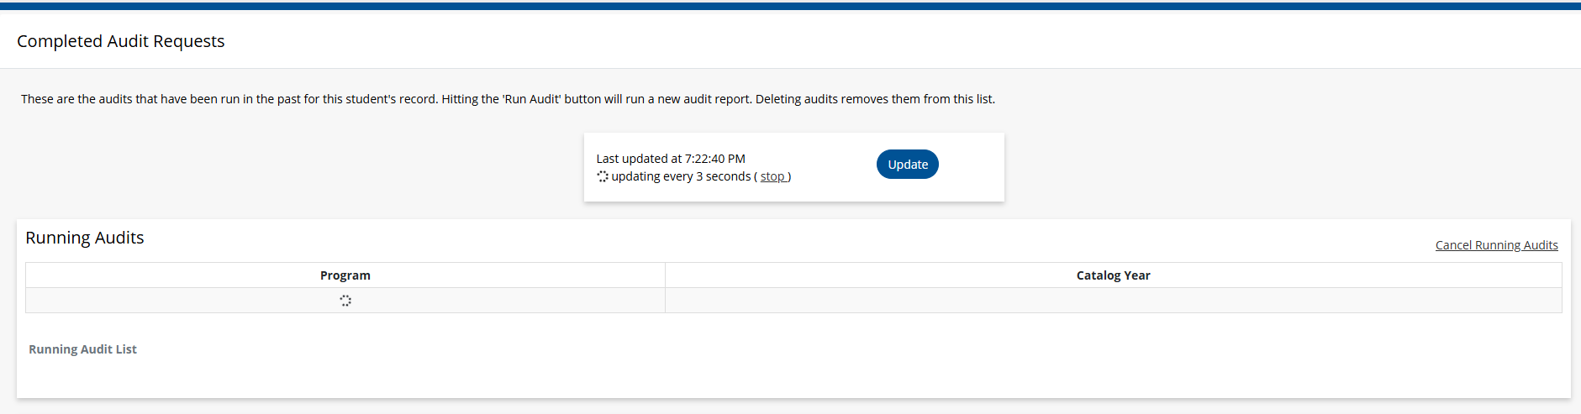Select the Catalog Year column header
Screen dimensions: 1581x414
(1113, 275)
